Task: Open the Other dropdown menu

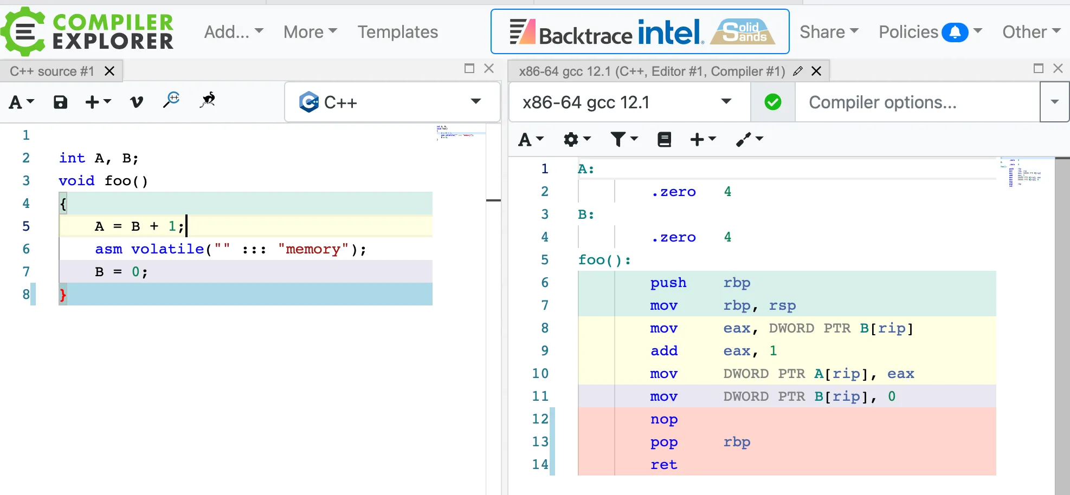Action: [1031, 32]
